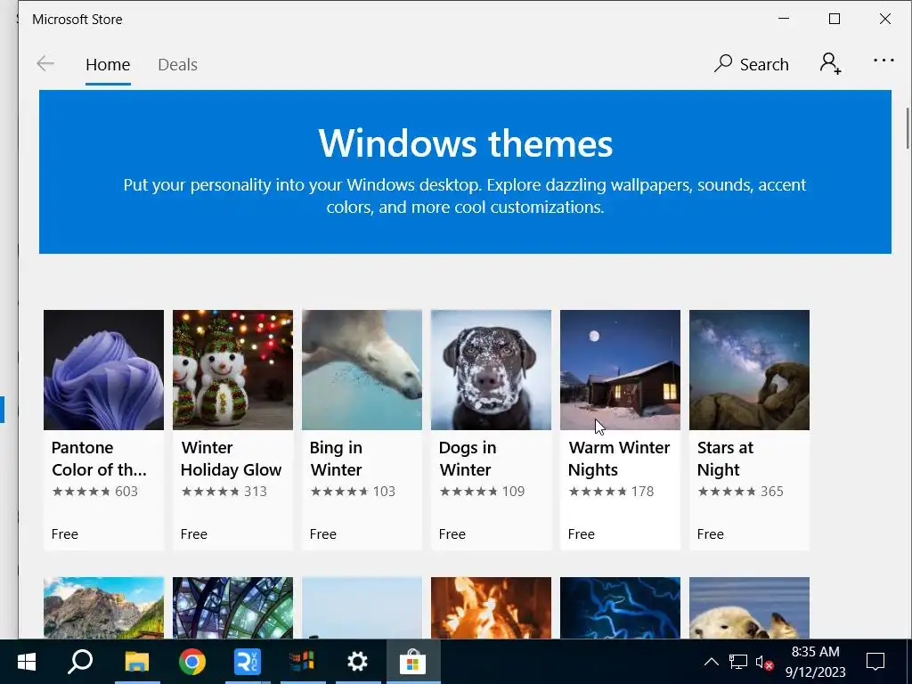Click Free price on Pantone card
This screenshot has width=912, height=684.
point(64,534)
